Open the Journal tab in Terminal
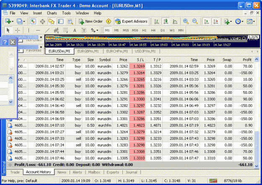 (131, 172)
